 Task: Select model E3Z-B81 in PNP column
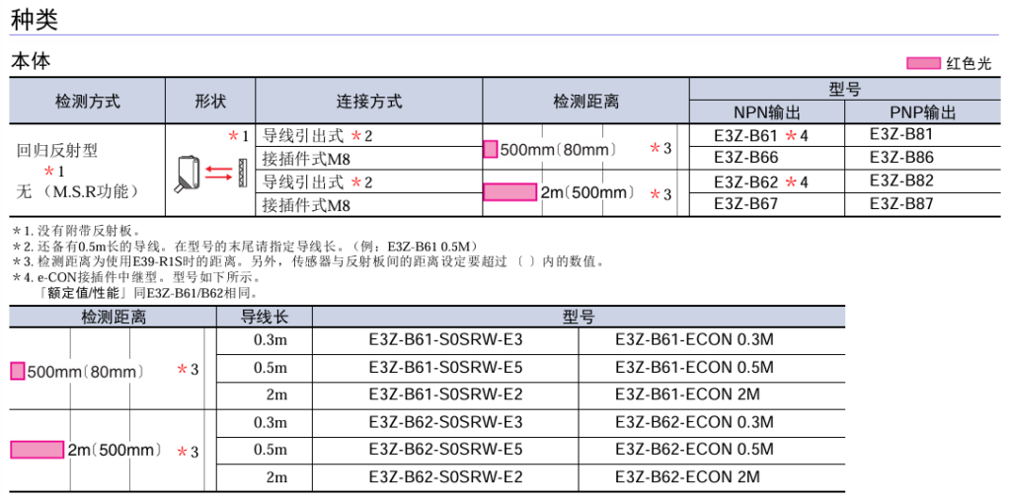click(901, 134)
